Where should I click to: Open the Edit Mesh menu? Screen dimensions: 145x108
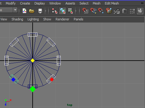click(112, 3)
